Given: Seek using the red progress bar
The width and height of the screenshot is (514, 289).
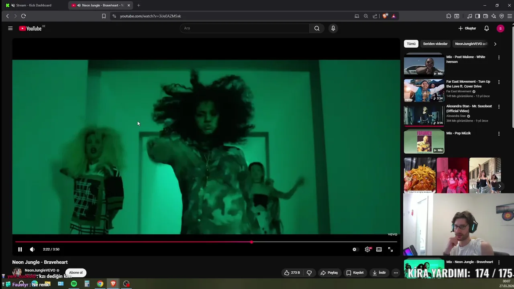Looking at the screenshot, I should (206, 242).
